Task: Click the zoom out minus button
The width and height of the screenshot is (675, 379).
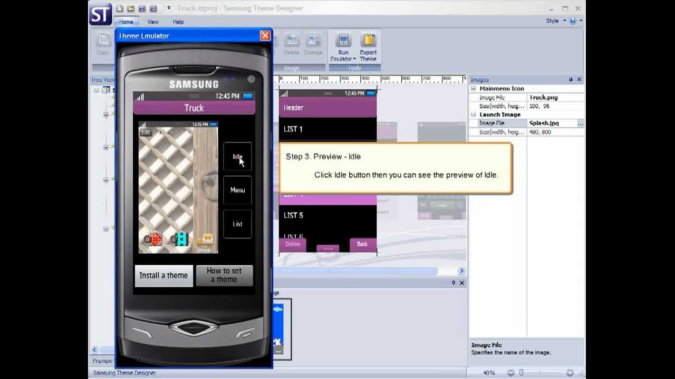Action: tap(510, 373)
